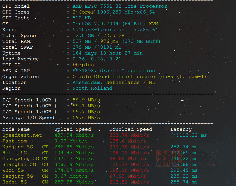236x186 pixels.
Task: Click the Total Space value '12.0 GB / 72.5 GB'
Action: coord(99,35)
